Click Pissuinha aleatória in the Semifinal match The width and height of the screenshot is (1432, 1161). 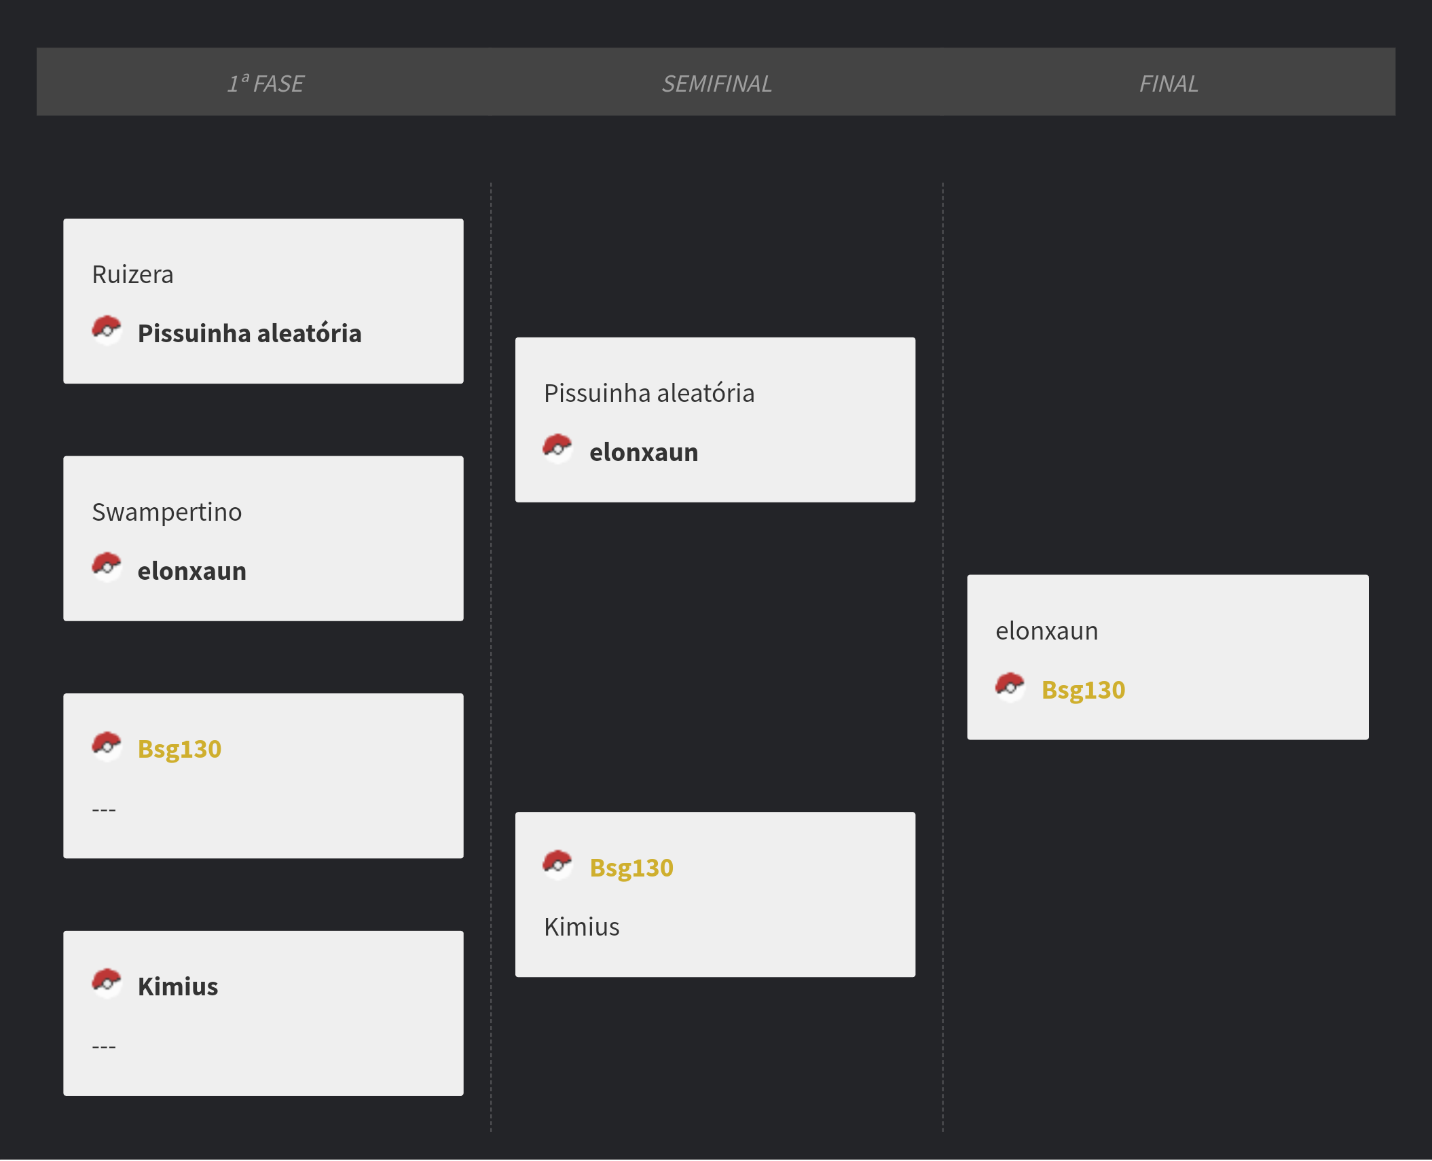(x=649, y=393)
